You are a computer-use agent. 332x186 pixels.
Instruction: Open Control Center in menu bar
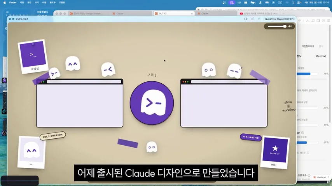click(x=299, y=3)
